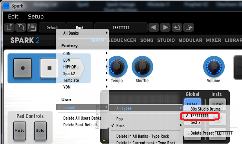This screenshot has width=242, height=144.
Task: Choose Delete Preset TEETTTTTT
Action: [211, 133]
